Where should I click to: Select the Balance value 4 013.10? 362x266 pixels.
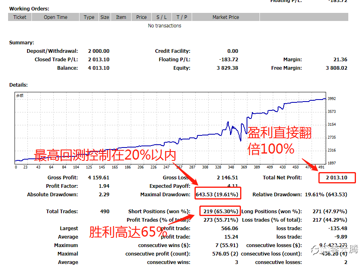99,68
